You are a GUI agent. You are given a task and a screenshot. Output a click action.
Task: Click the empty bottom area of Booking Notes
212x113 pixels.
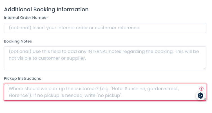[x=105, y=66]
